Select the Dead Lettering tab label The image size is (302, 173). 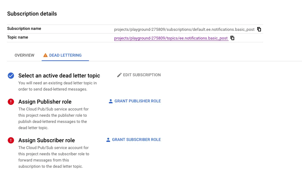pyautogui.click(x=65, y=55)
